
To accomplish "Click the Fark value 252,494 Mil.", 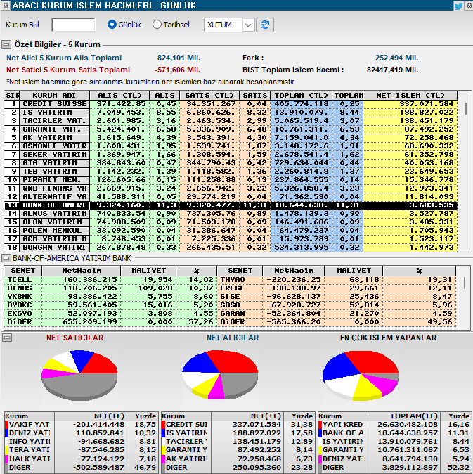I will (x=396, y=58).
